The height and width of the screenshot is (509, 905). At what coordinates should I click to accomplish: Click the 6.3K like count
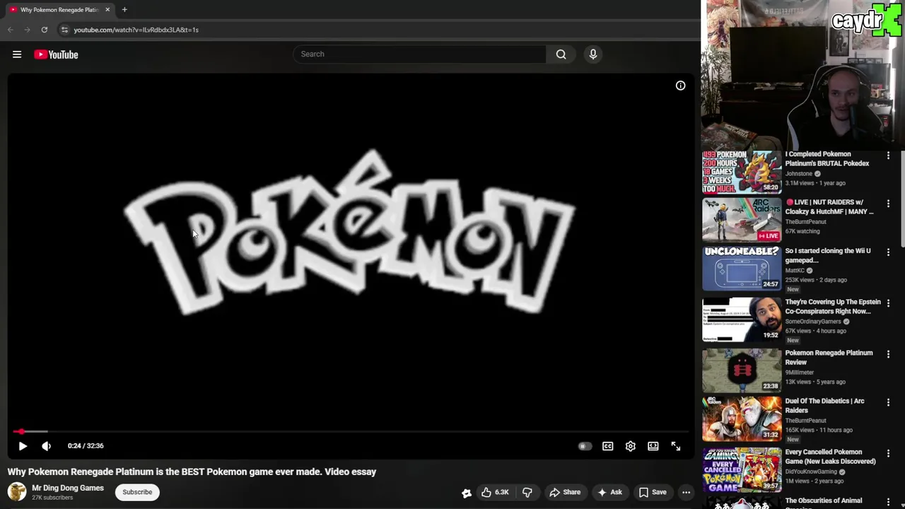pos(501,492)
